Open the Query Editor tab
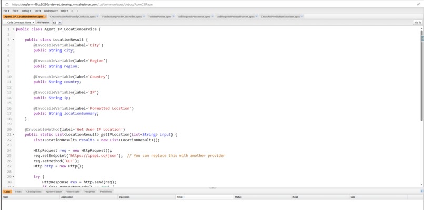Viewport: 424px width, 210px height. (x=54, y=192)
